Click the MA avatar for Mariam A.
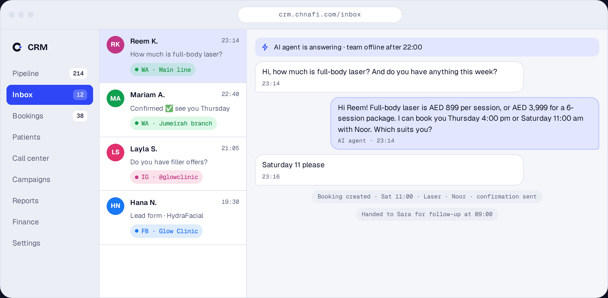608x298 pixels. click(115, 98)
